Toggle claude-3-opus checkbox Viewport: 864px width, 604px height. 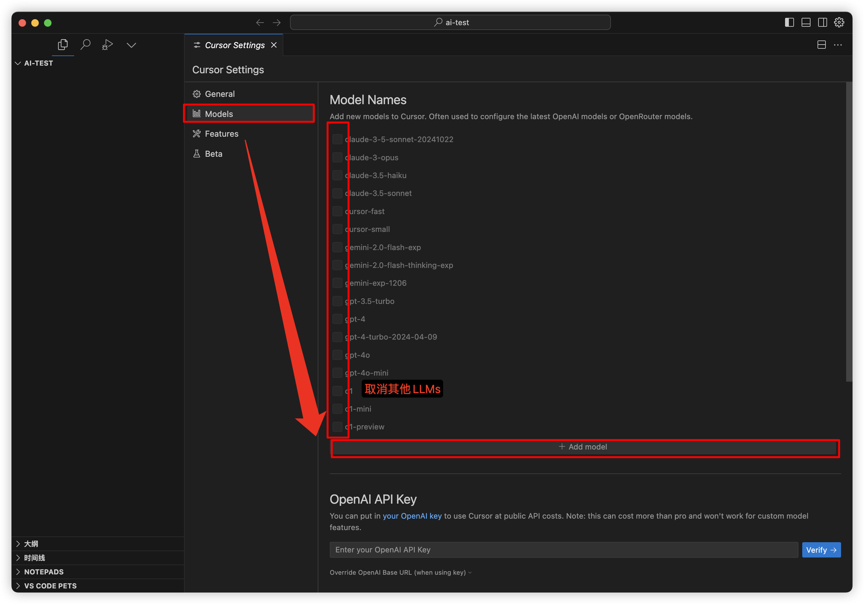[337, 157]
